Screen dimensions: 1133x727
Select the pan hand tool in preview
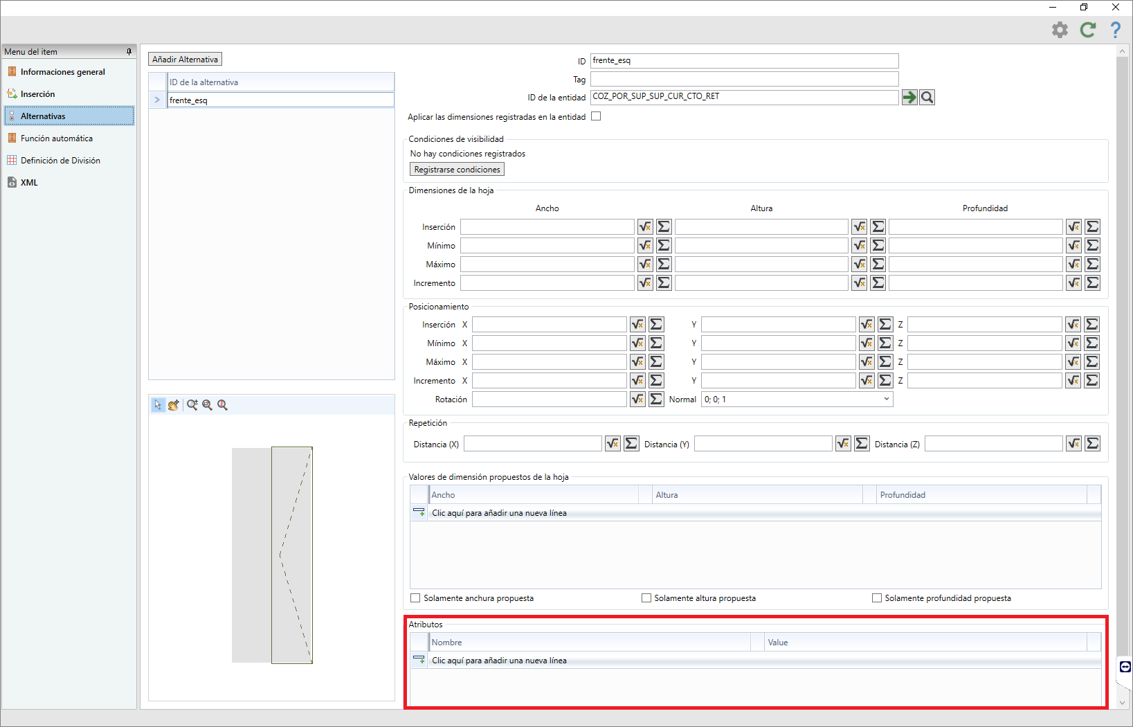coord(173,405)
